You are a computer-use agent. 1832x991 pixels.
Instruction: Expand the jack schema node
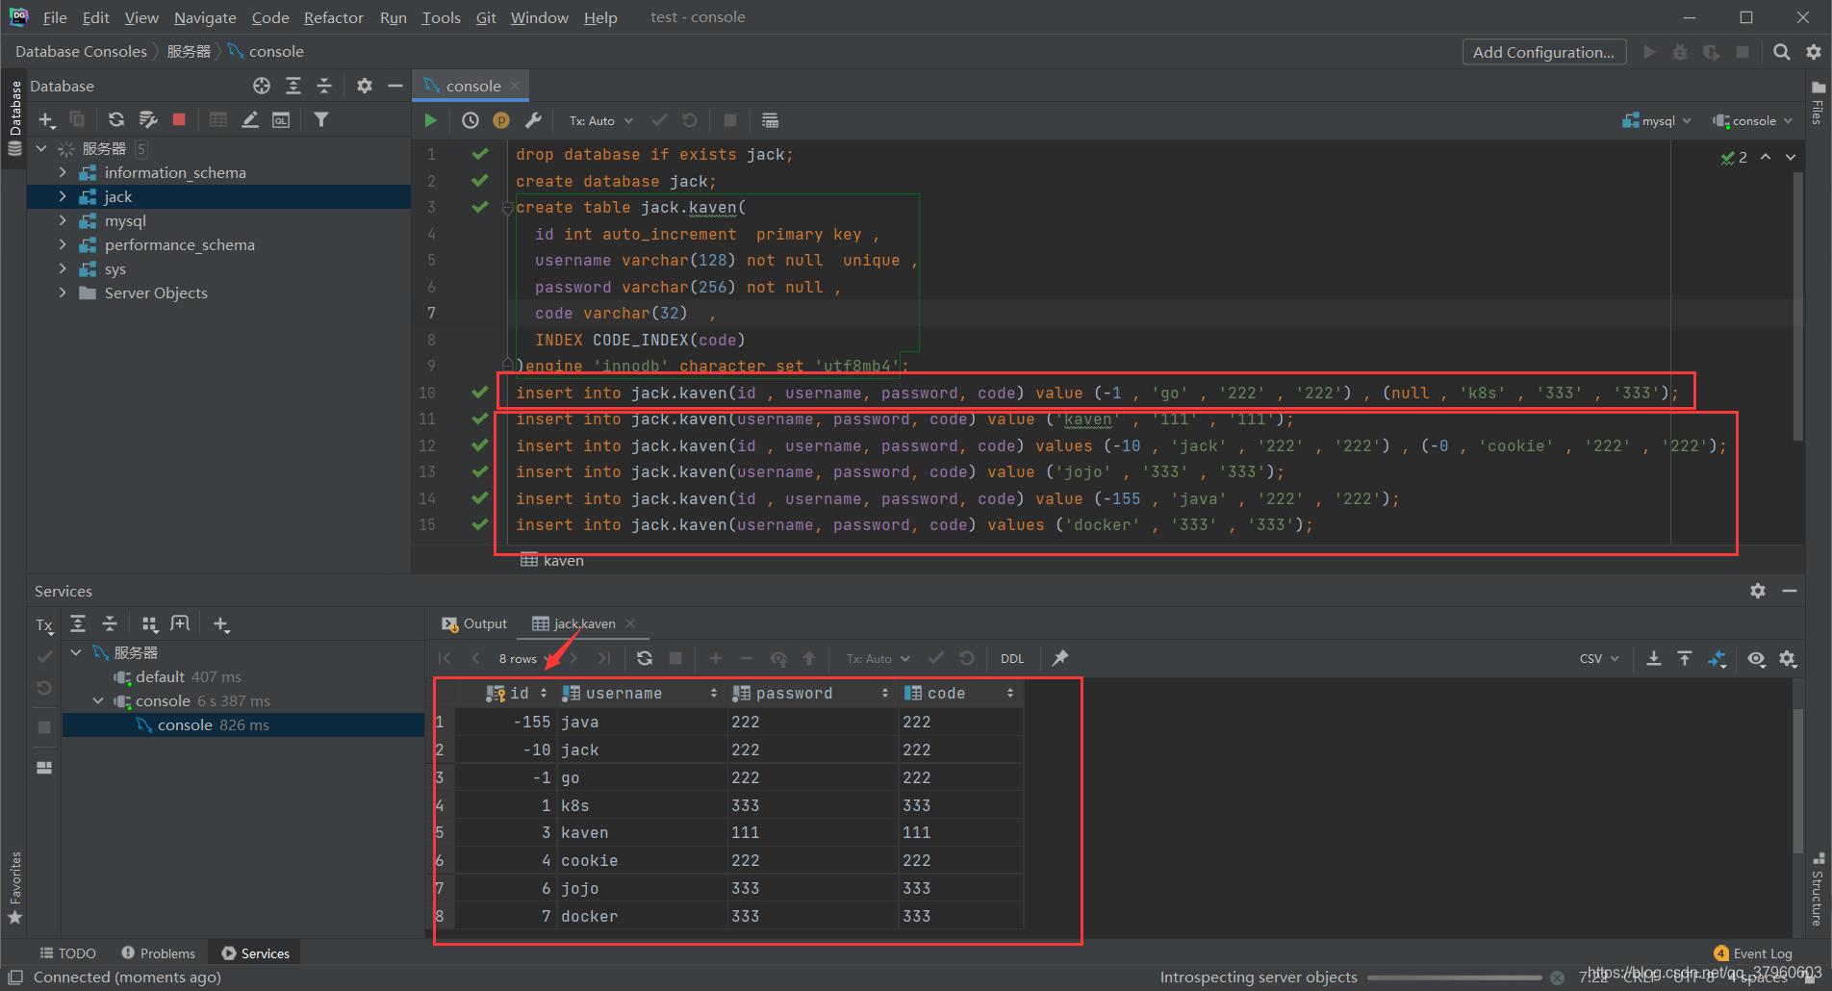click(63, 196)
